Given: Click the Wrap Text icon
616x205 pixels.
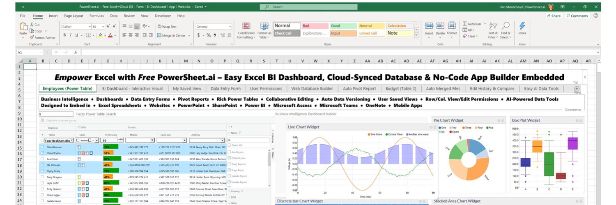Looking at the screenshot, I should click(x=159, y=26).
